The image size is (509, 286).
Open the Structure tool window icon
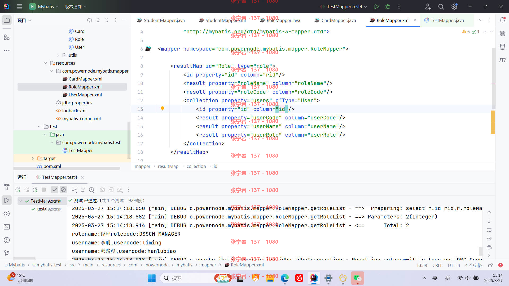point(7,37)
